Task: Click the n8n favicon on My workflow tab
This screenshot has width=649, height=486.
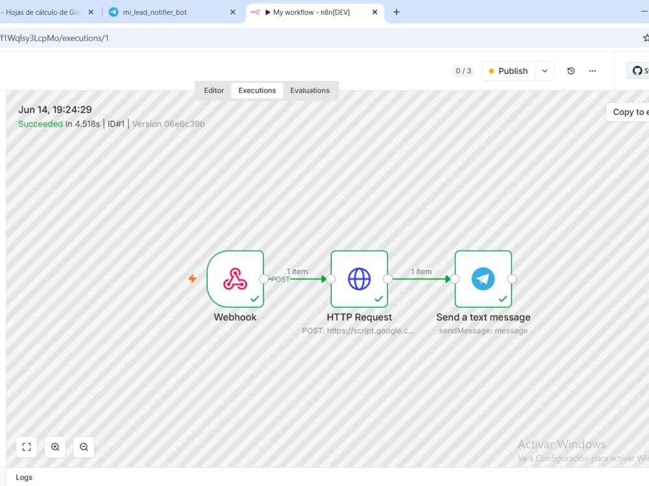Action: point(255,12)
